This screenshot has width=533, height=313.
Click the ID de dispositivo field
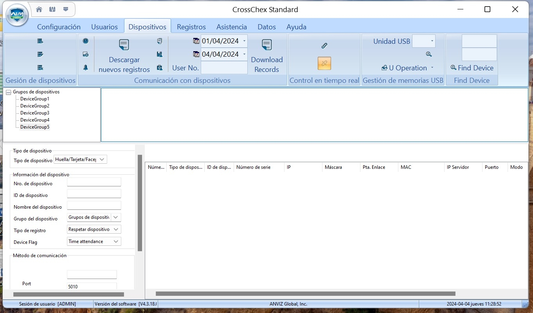click(94, 194)
